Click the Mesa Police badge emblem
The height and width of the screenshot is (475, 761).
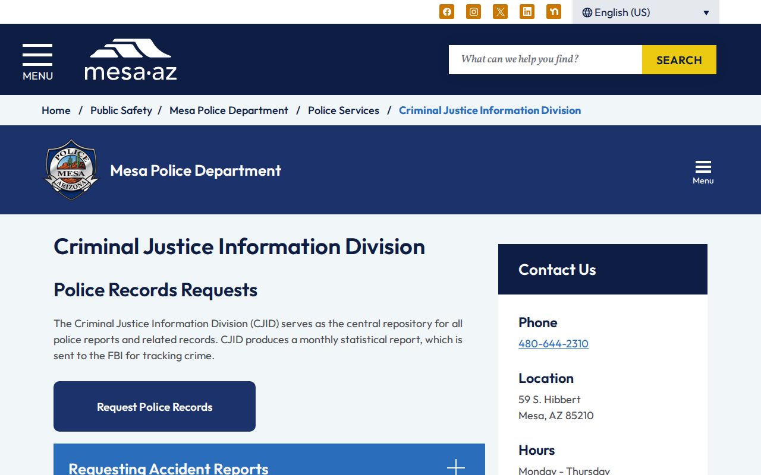tap(71, 170)
